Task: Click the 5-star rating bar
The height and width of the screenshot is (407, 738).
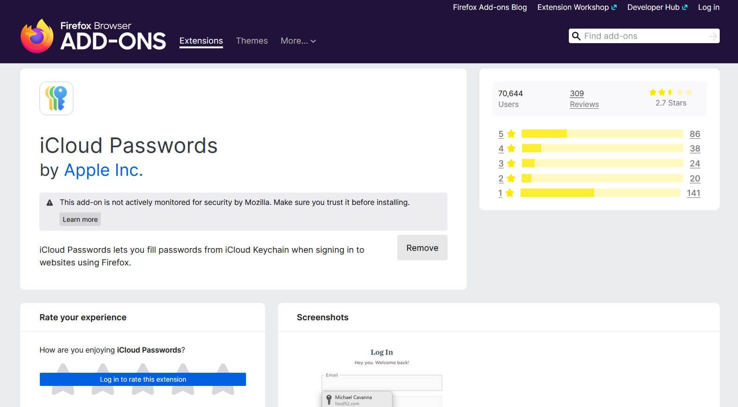Action: (602, 134)
